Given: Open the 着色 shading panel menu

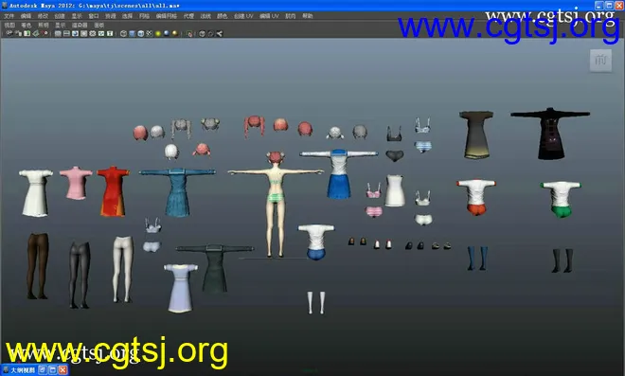Looking at the screenshot, I should click(26, 25).
